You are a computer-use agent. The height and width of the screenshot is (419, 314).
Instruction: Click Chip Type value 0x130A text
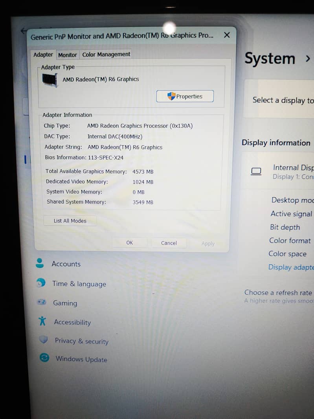click(140, 126)
